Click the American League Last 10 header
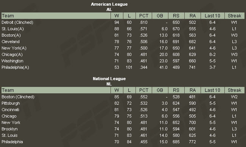Viewport: 246px width, 147px height. point(212,16)
